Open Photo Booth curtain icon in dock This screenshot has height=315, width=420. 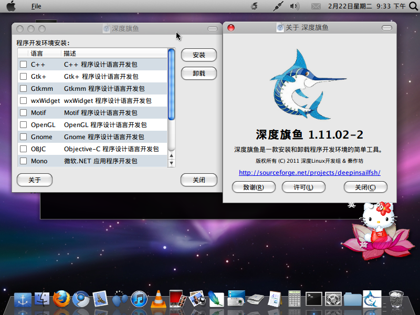tap(177, 298)
